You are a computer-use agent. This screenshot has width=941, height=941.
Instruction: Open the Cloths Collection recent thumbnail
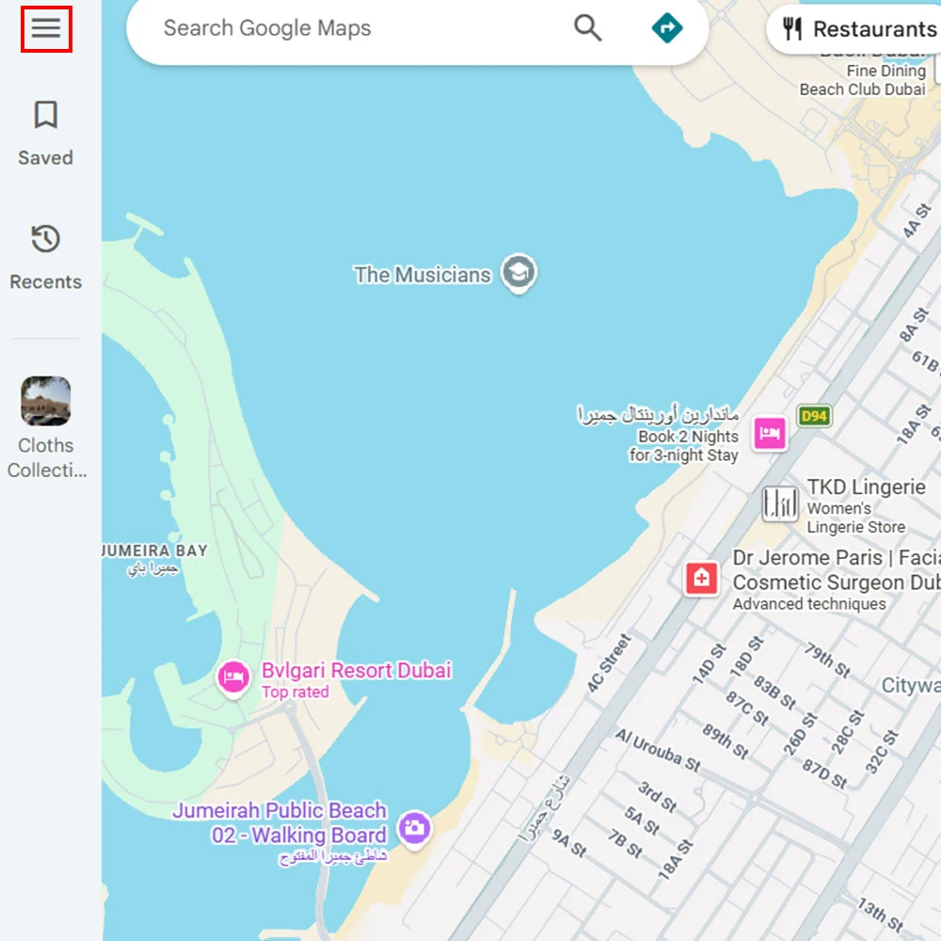point(45,401)
